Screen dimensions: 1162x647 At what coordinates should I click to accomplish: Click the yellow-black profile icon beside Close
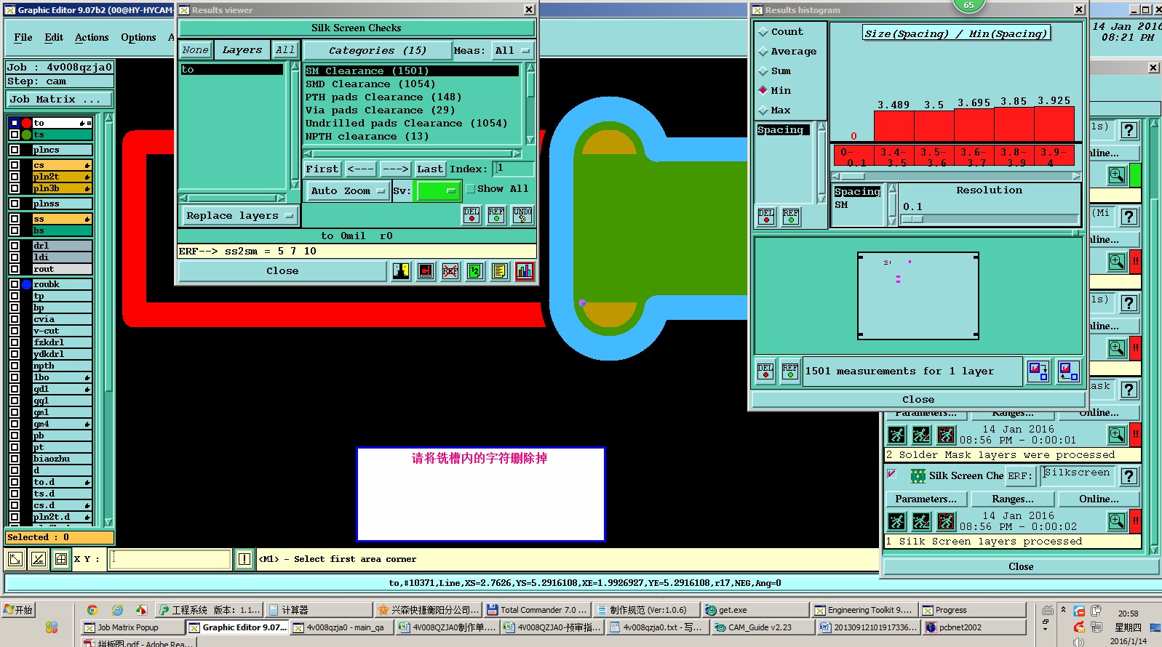401,271
